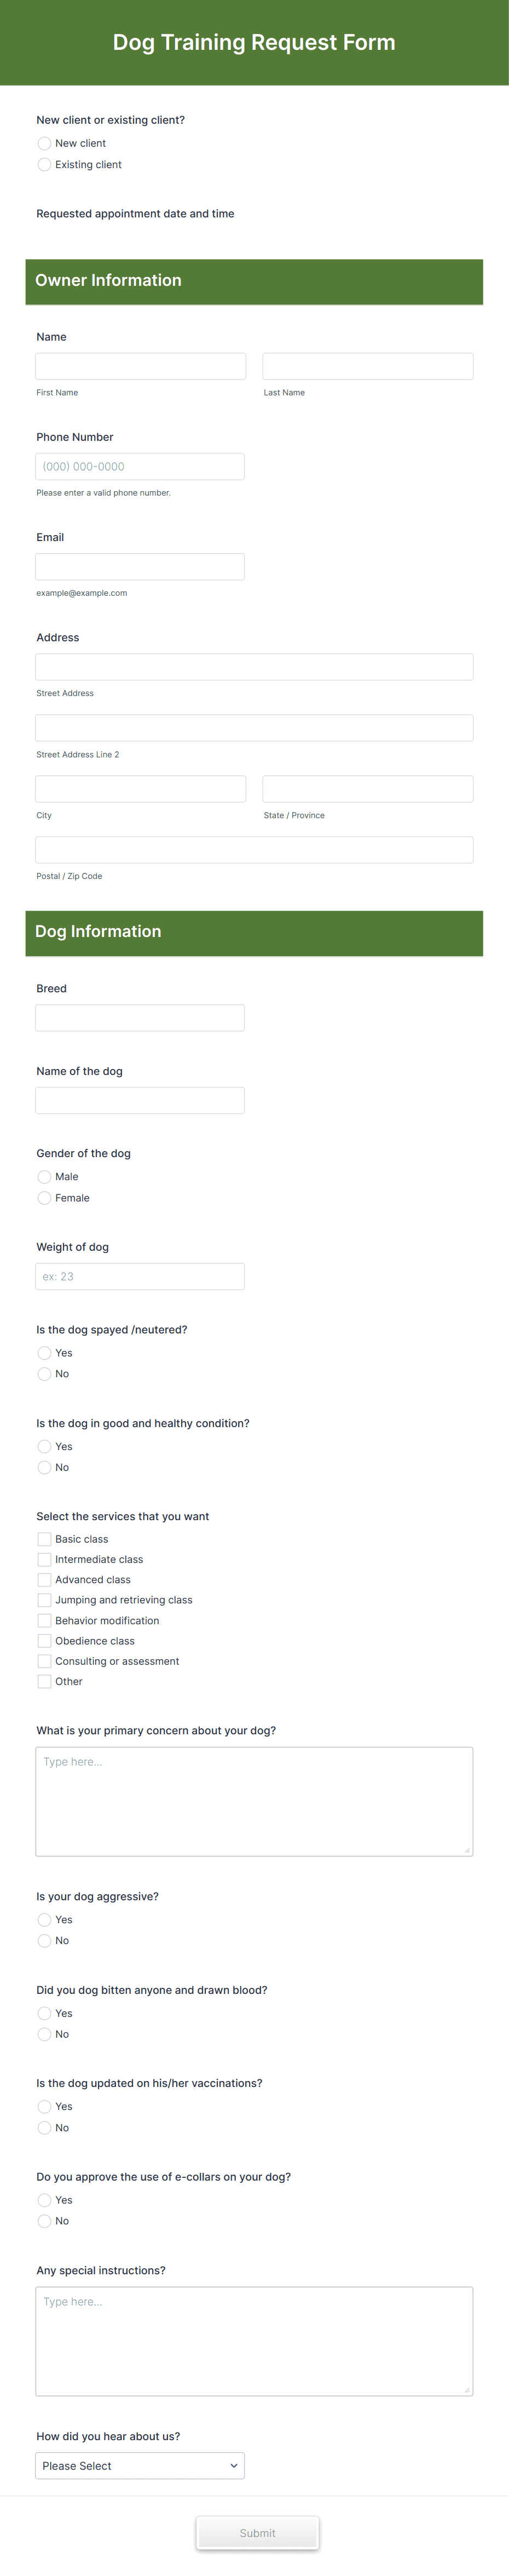The width and height of the screenshot is (509, 2576).
Task: Enable the Consulting or assessment checkbox
Action: (44, 1661)
